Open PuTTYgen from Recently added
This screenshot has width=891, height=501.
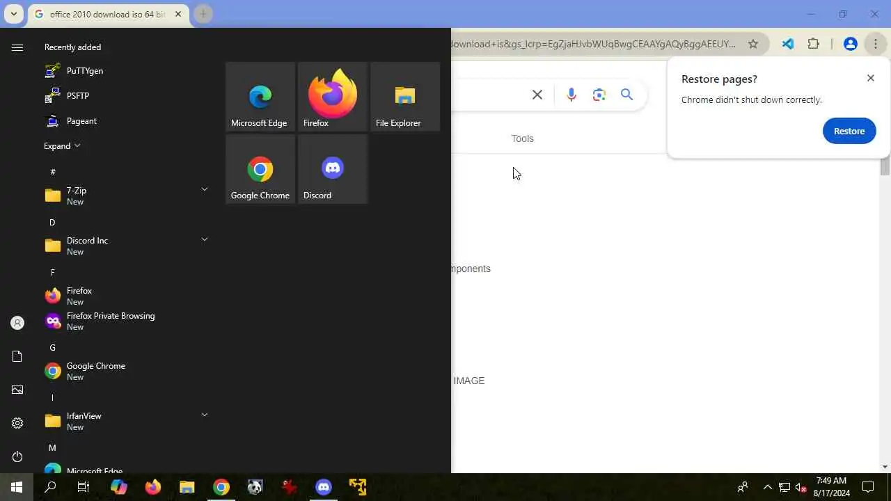125,71
